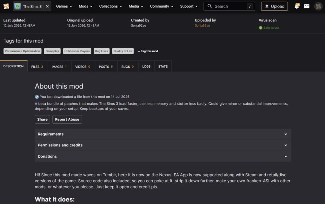Open the Collections dropdown menu
The height and width of the screenshot is (204, 325).
[110, 6]
